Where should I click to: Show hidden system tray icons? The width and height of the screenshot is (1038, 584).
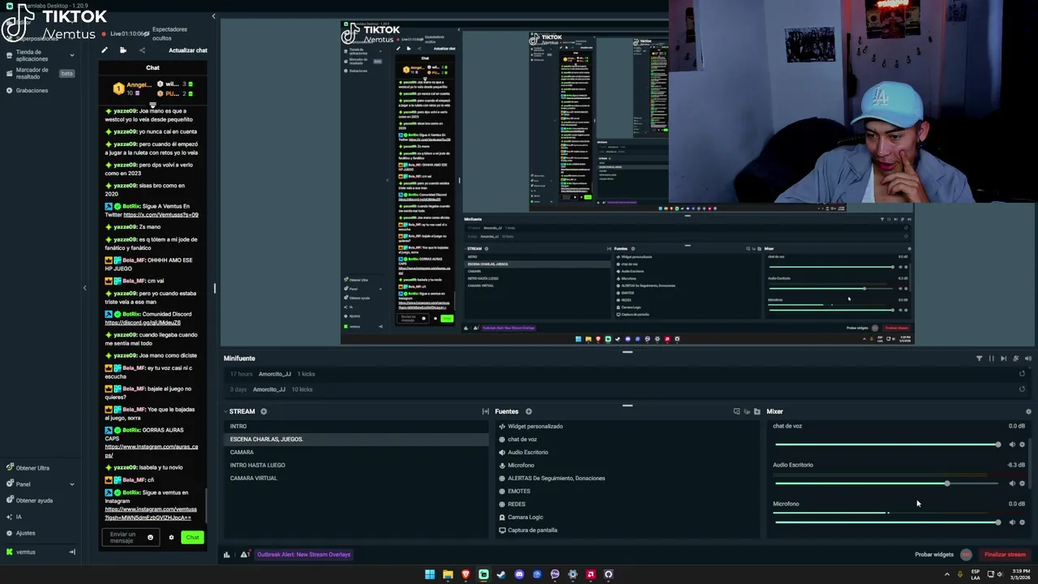coord(946,574)
